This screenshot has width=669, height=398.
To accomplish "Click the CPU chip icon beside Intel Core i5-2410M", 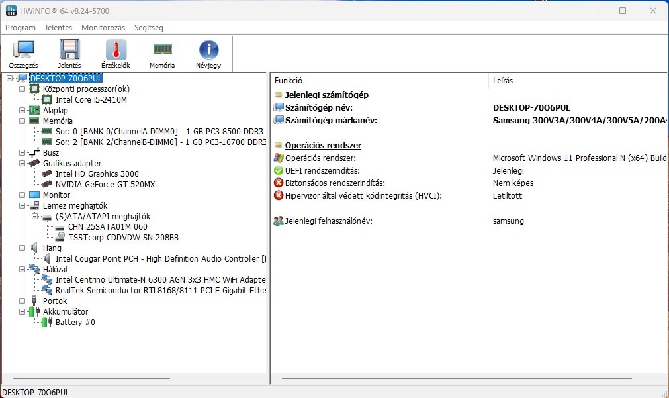I will coord(47,99).
